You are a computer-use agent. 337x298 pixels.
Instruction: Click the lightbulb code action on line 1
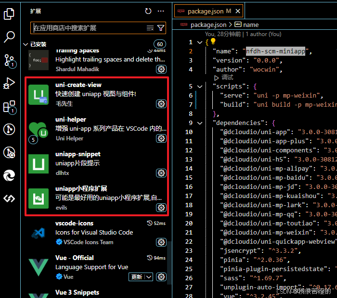click(213, 41)
